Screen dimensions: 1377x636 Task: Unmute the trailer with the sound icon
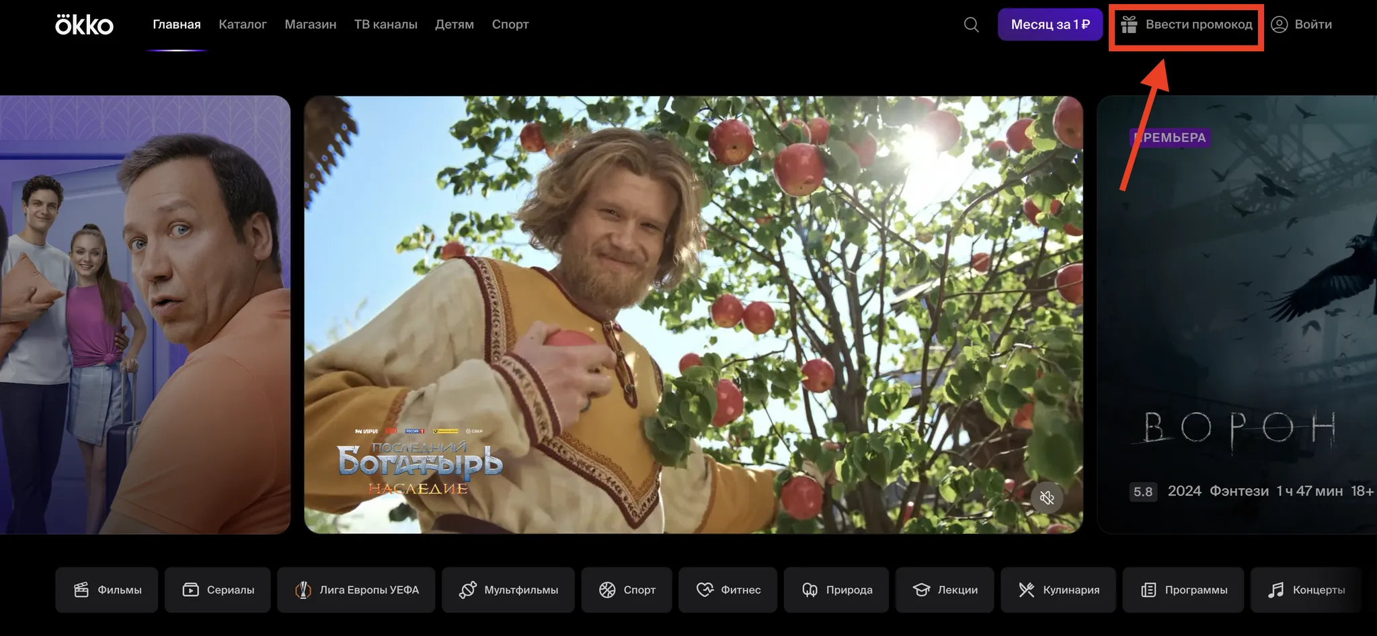(x=1047, y=498)
